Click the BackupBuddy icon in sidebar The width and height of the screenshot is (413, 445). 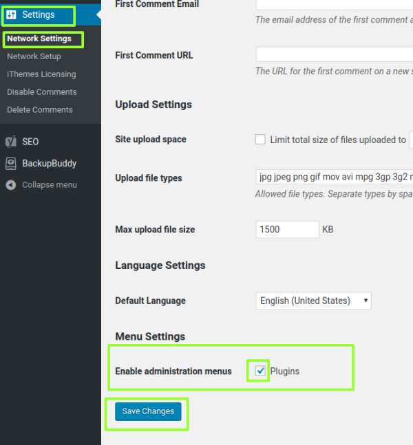11,164
